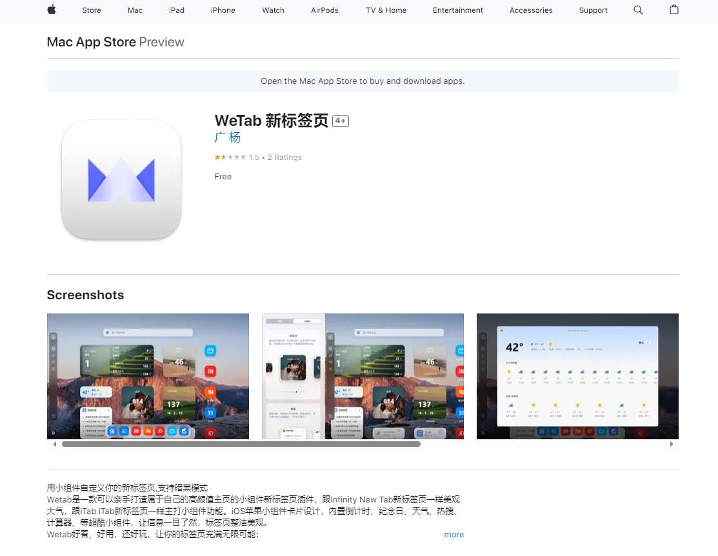Click the 4+ age rating badge

(x=341, y=121)
